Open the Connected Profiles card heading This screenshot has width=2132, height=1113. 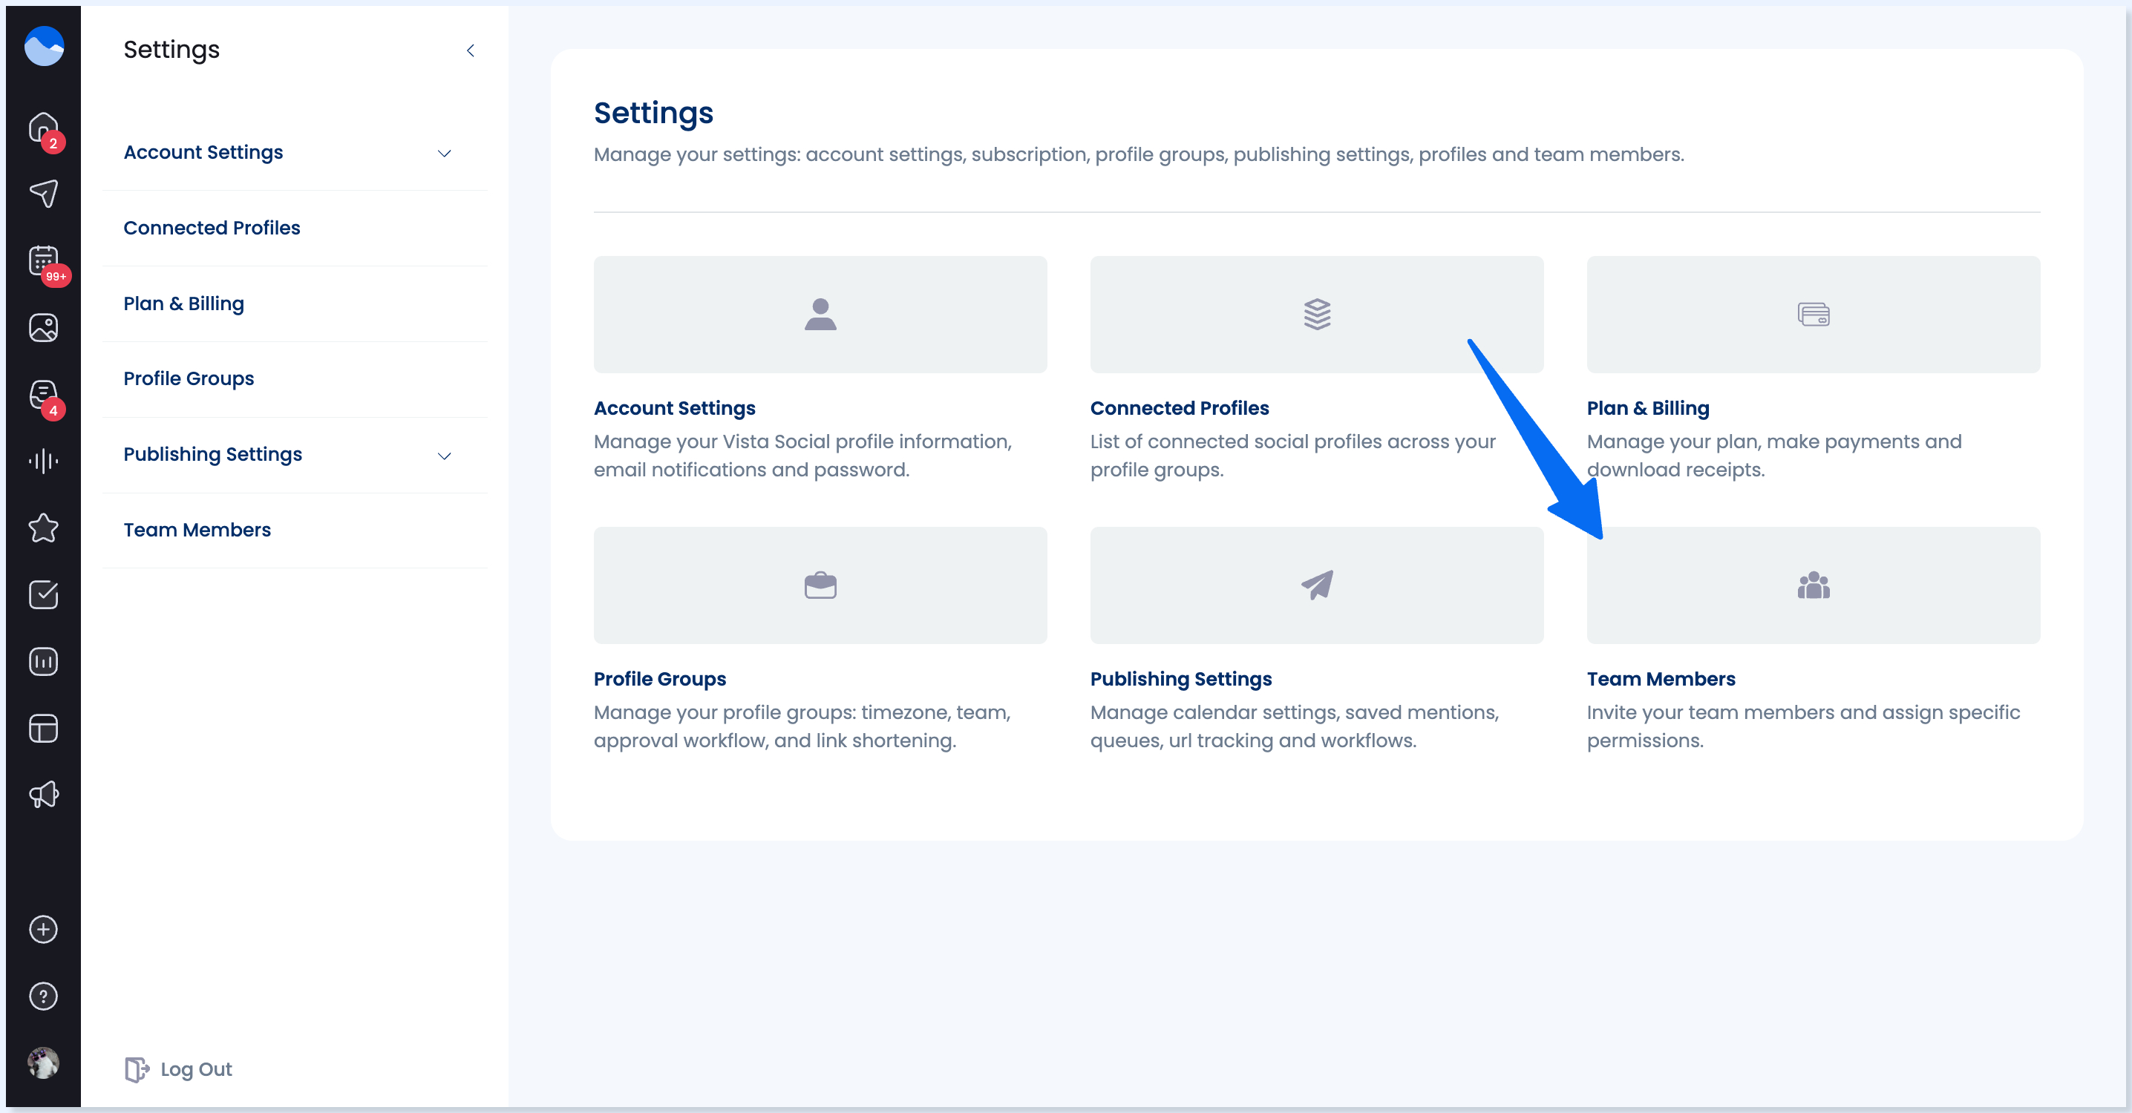[x=1180, y=408]
